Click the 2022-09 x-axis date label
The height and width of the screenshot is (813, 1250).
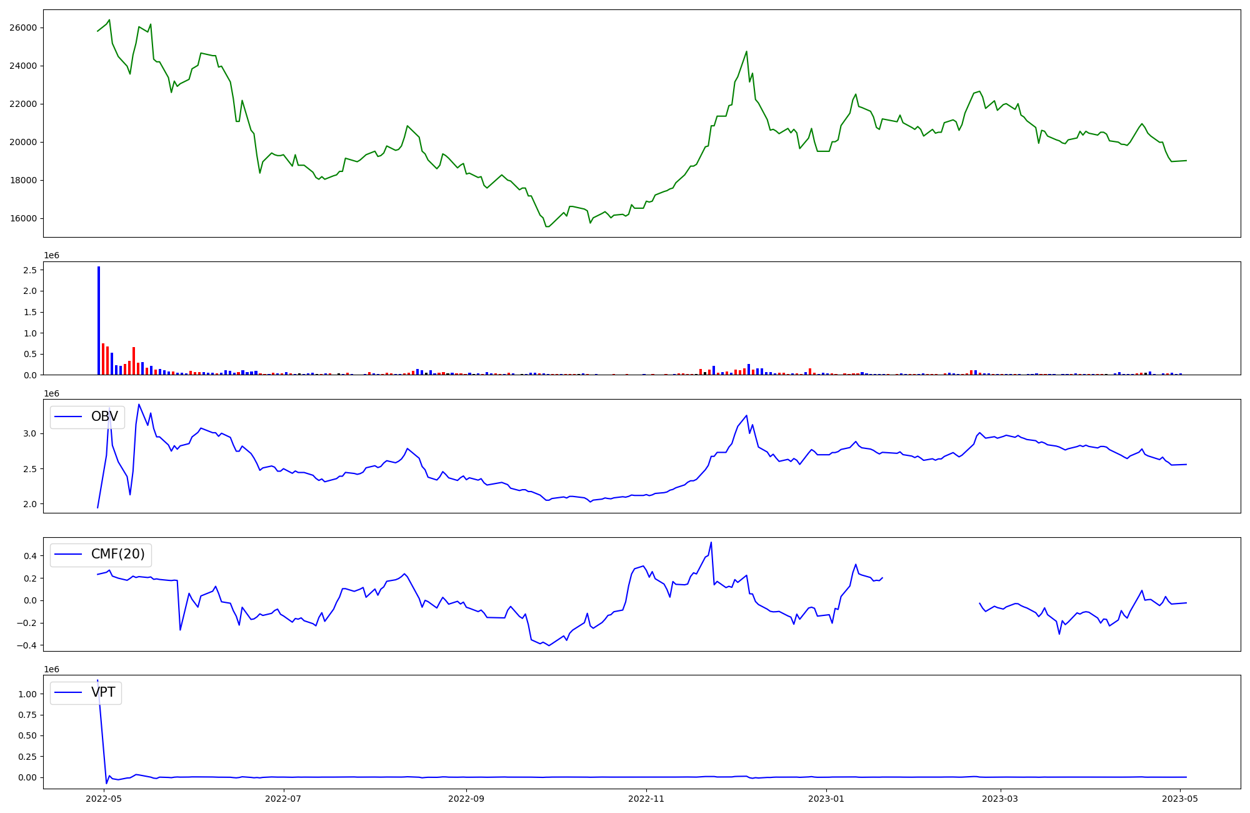[466, 799]
